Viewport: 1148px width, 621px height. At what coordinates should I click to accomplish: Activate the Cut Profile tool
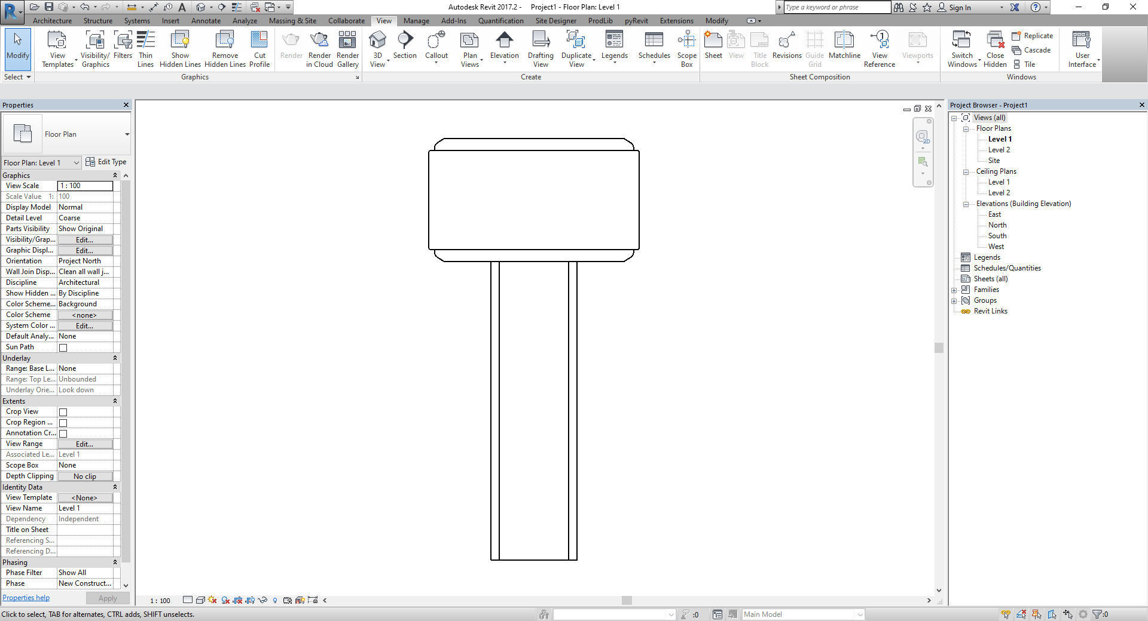259,48
